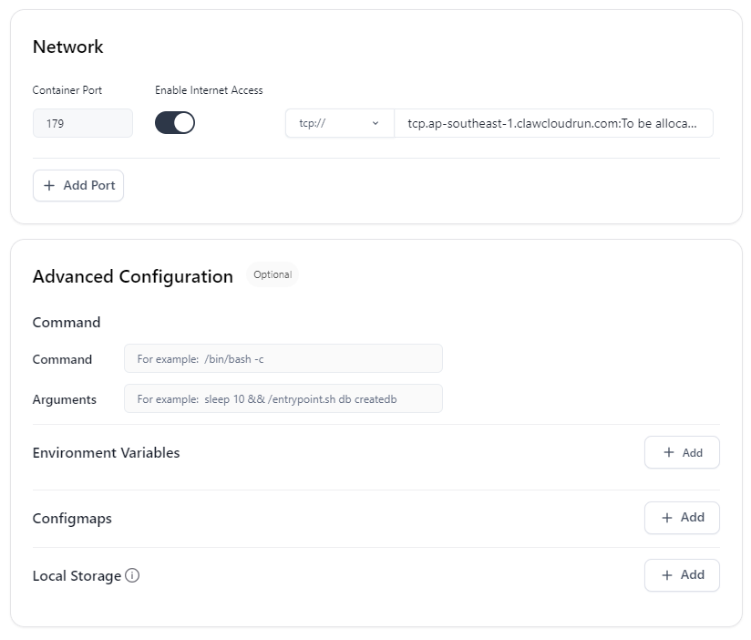Click the Add Port button

[78, 185]
